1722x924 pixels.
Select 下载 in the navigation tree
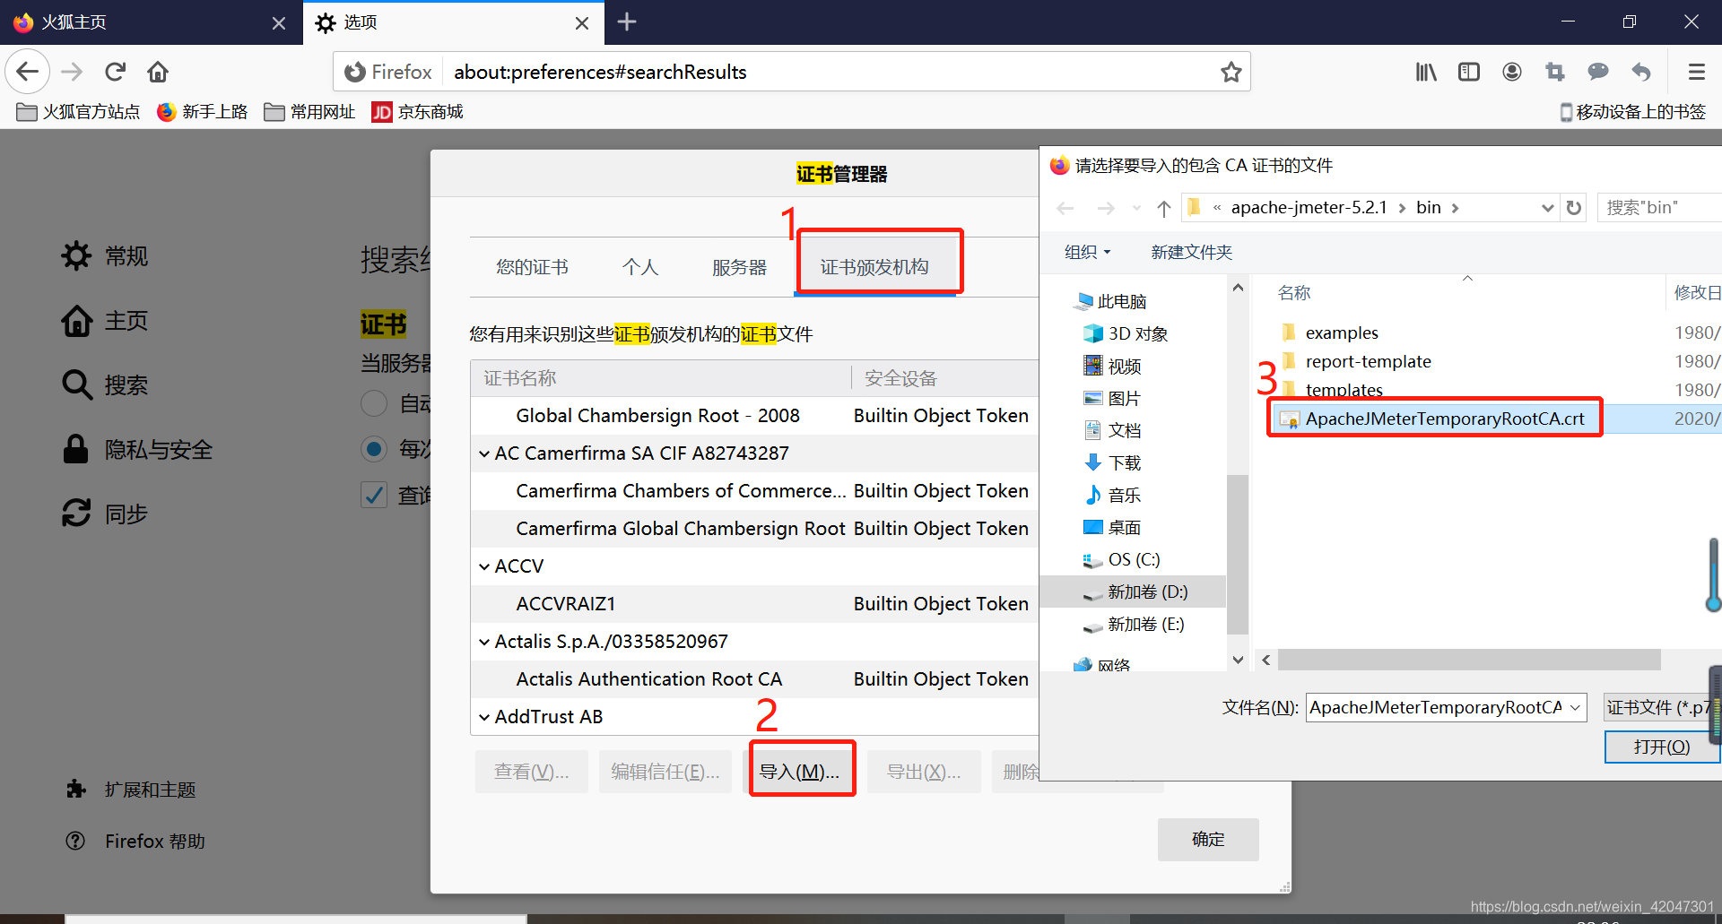[x=1112, y=462]
